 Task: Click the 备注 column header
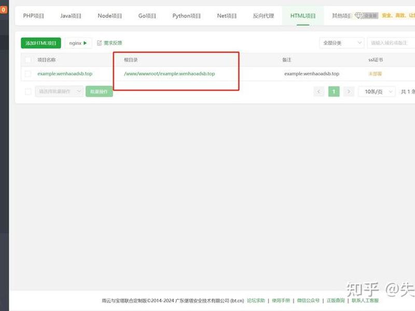pyautogui.click(x=287, y=60)
